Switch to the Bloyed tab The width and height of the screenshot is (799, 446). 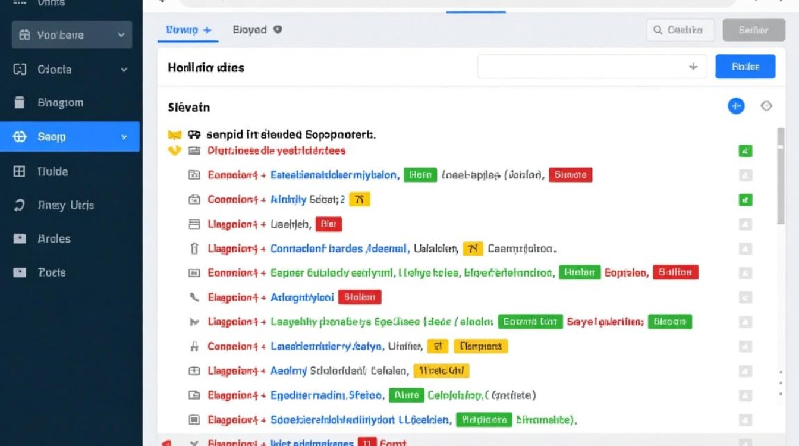257,30
